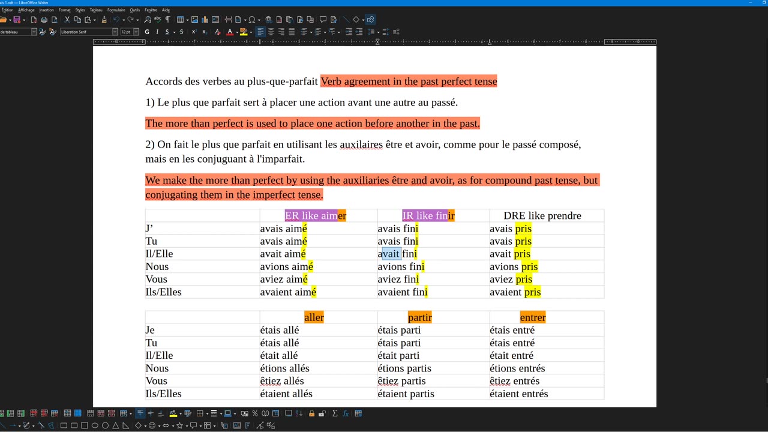
Task: Open Insertion menu
Action: click(46, 10)
